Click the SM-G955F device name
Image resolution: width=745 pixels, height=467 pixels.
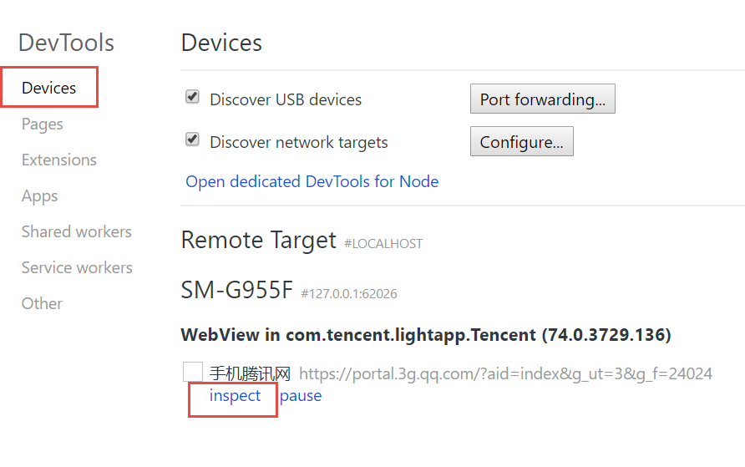pyautogui.click(x=237, y=290)
